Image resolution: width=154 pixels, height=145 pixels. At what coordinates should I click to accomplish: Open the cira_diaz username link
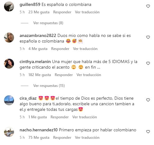click(28, 98)
